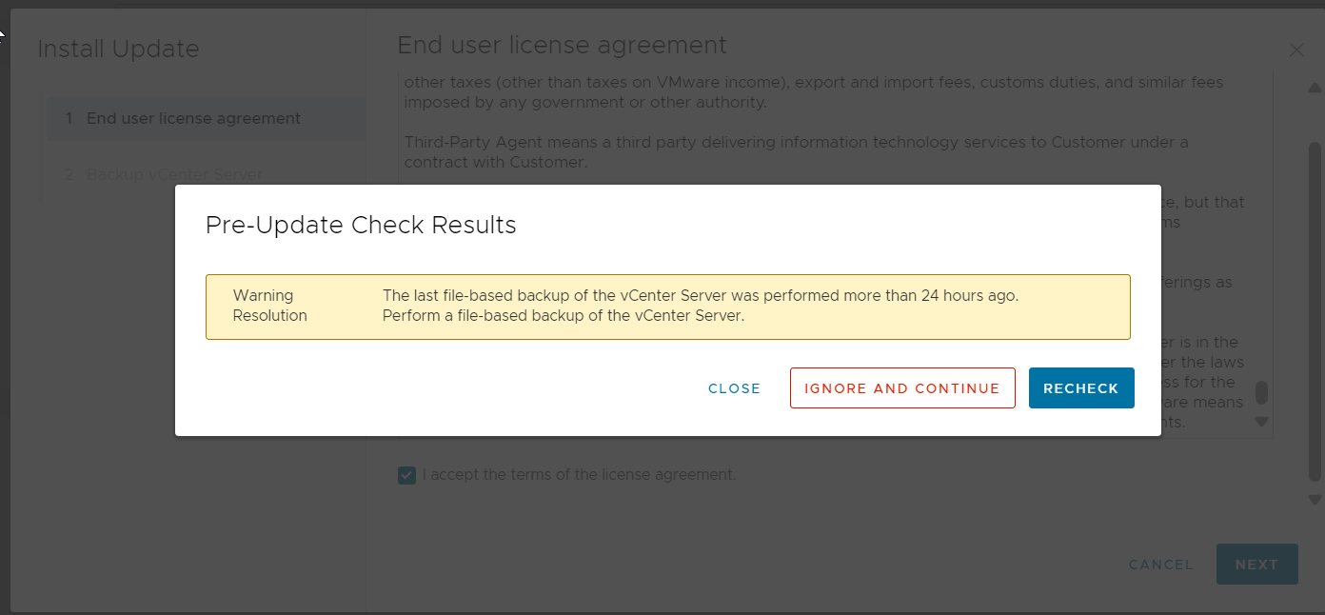Click the NEXT button in the wizard

point(1256,565)
